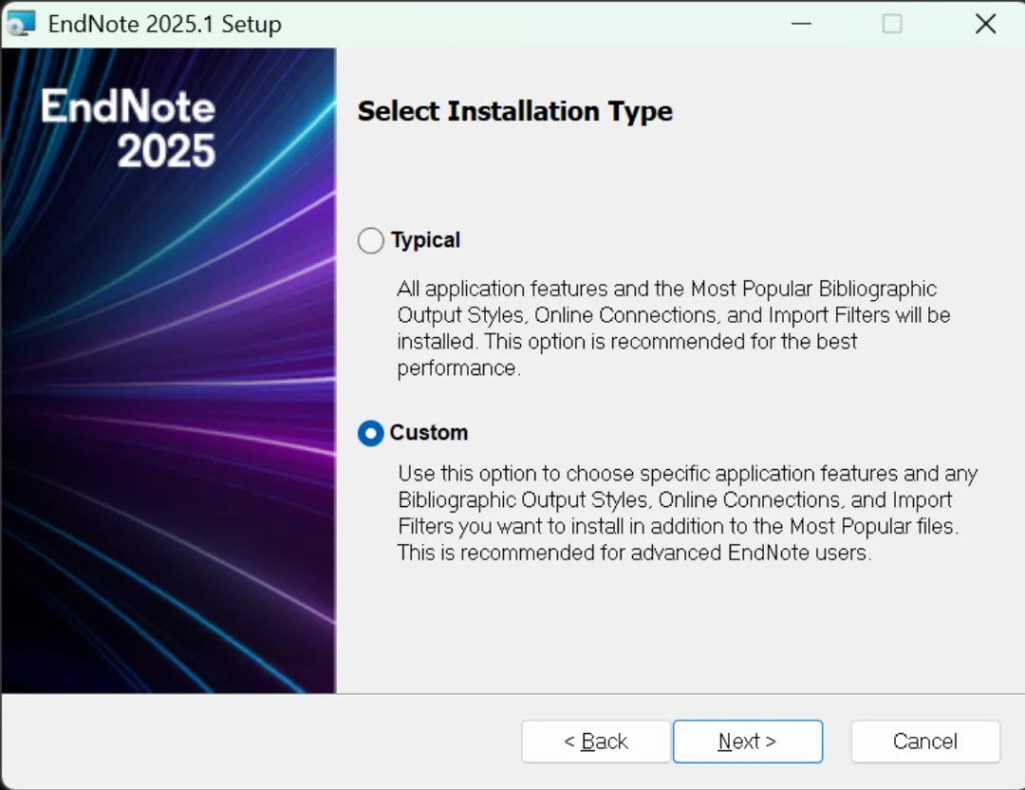Screen dimensions: 1025x790
Task: Click the greyed-out maximize button
Action: [x=892, y=24]
